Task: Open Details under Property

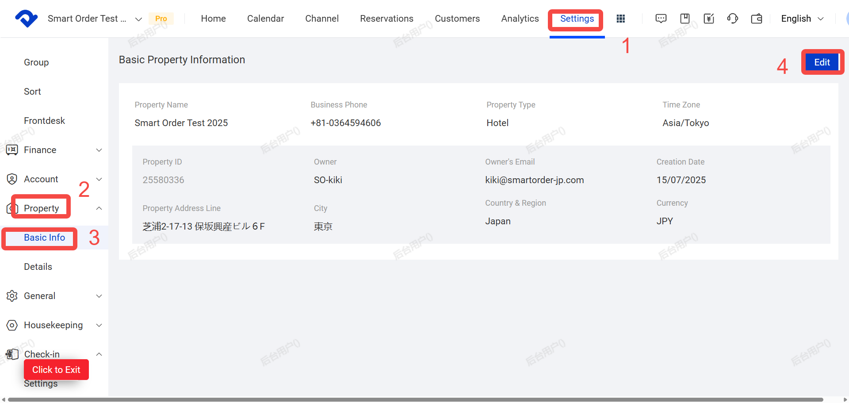Action: pos(38,267)
